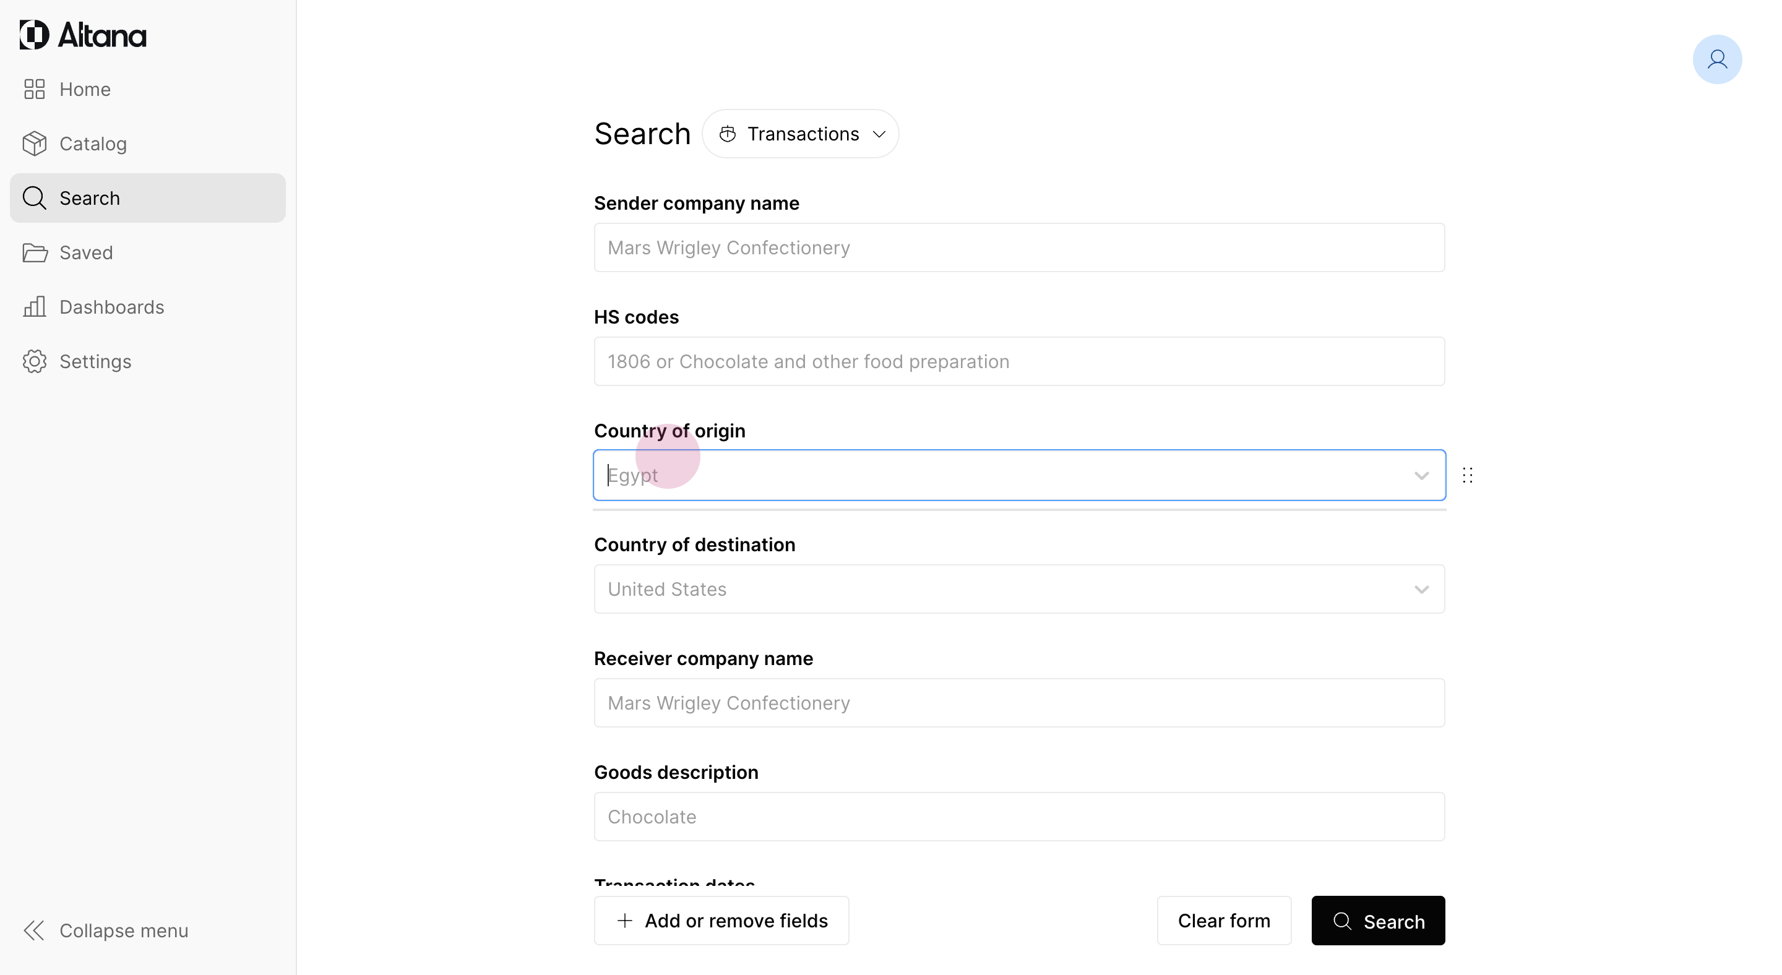Open the user profile avatar

[1716, 59]
